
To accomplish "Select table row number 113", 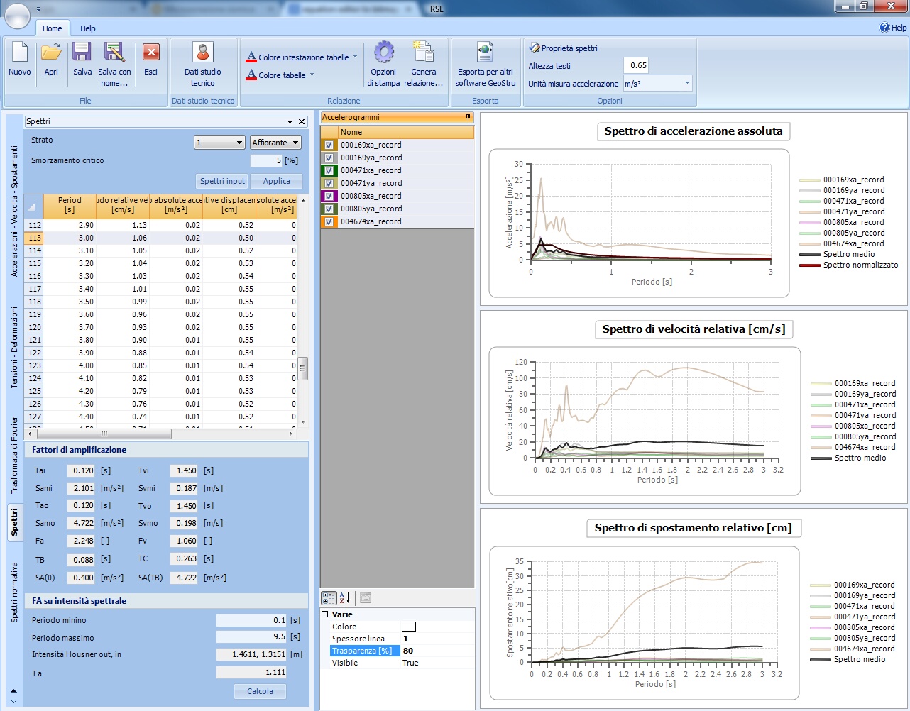I will (34, 238).
